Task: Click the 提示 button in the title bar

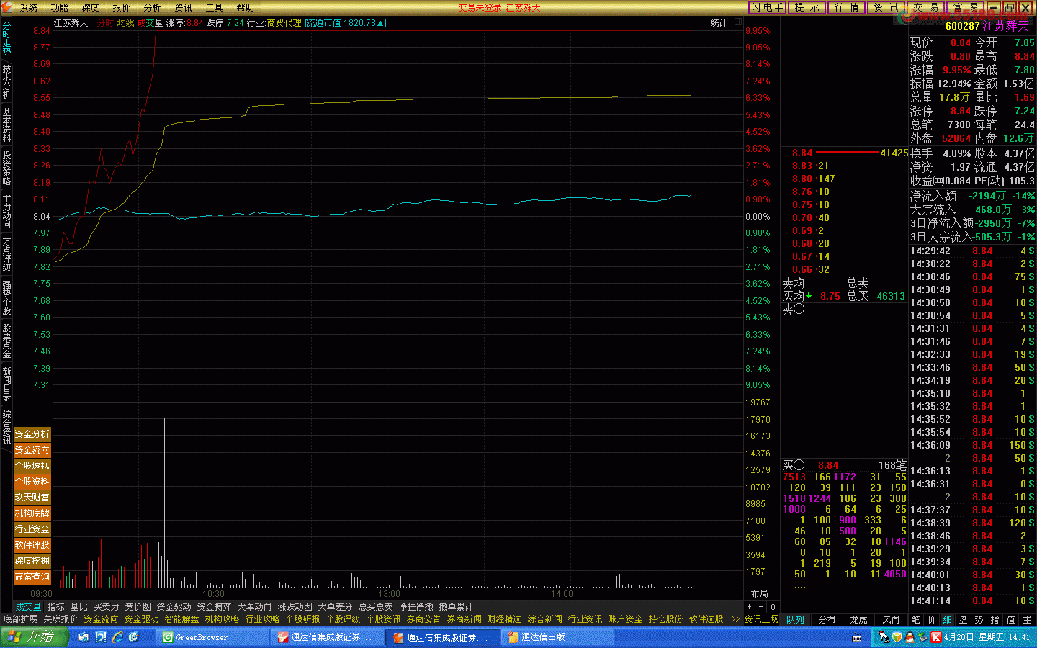Action: point(807,7)
